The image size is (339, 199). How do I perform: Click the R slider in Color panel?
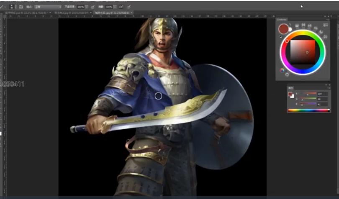pos(308,94)
